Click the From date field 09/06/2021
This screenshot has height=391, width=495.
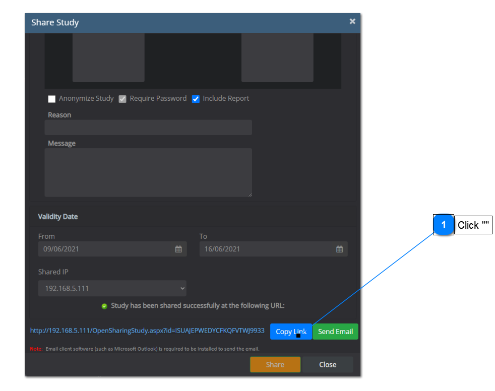(106, 249)
